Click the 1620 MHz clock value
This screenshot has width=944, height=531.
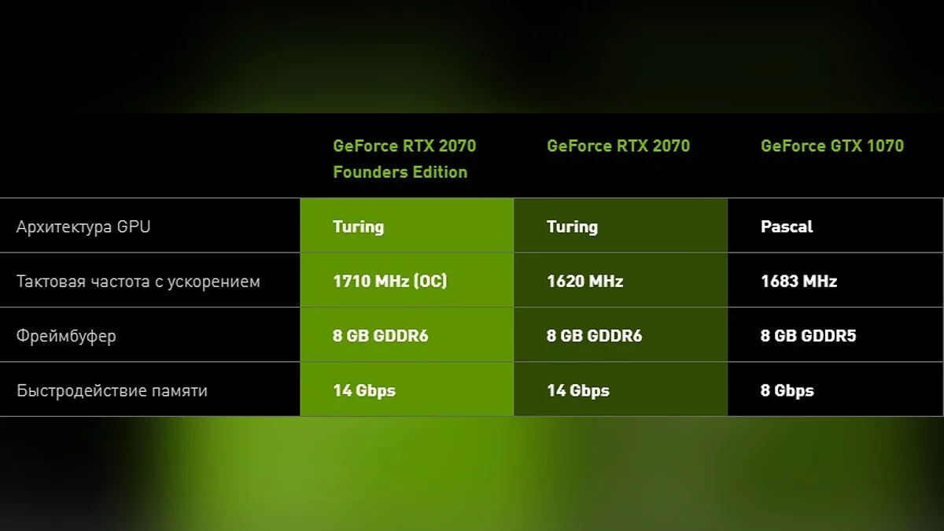coord(584,281)
